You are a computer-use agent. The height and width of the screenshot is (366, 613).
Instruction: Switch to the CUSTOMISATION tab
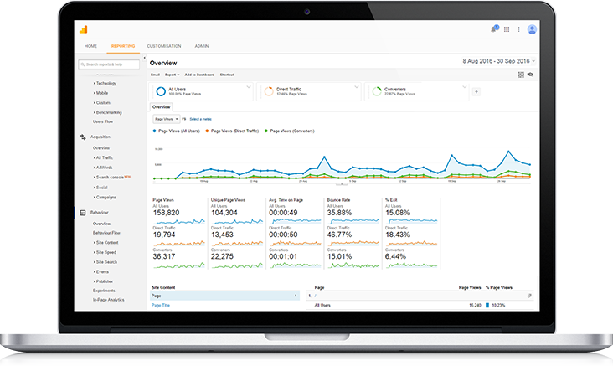pos(164,46)
